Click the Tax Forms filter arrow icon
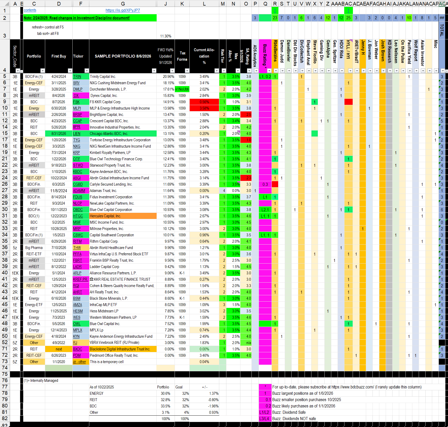This screenshot has width=448, height=427. (187, 71)
